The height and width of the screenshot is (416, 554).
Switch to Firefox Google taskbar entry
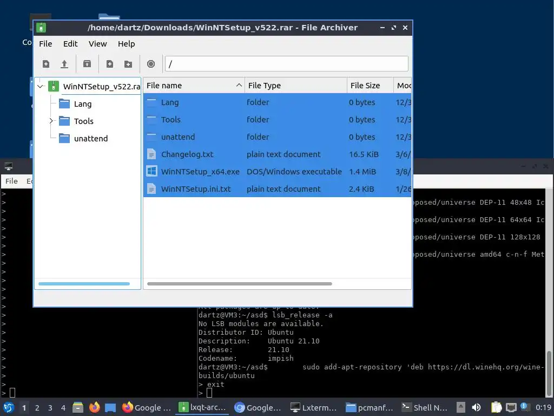147,407
